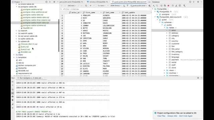Sort by the first_name column header
The height and width of the screenshot is (120, 214).
pyautogui.click(x=90, y=13)
